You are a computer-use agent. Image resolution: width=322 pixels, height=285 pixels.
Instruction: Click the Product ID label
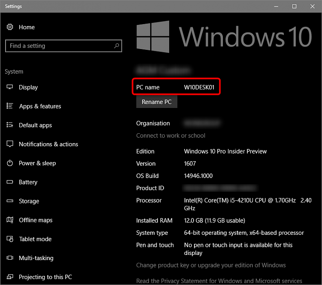point(150,188)
